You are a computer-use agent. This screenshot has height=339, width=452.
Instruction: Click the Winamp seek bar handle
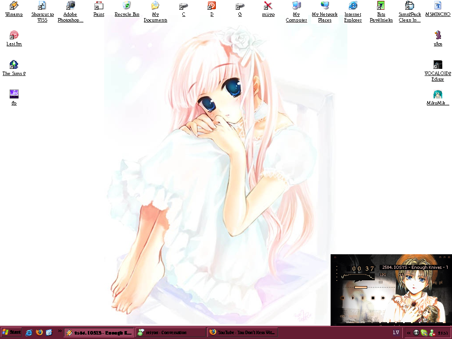(361, 287)
